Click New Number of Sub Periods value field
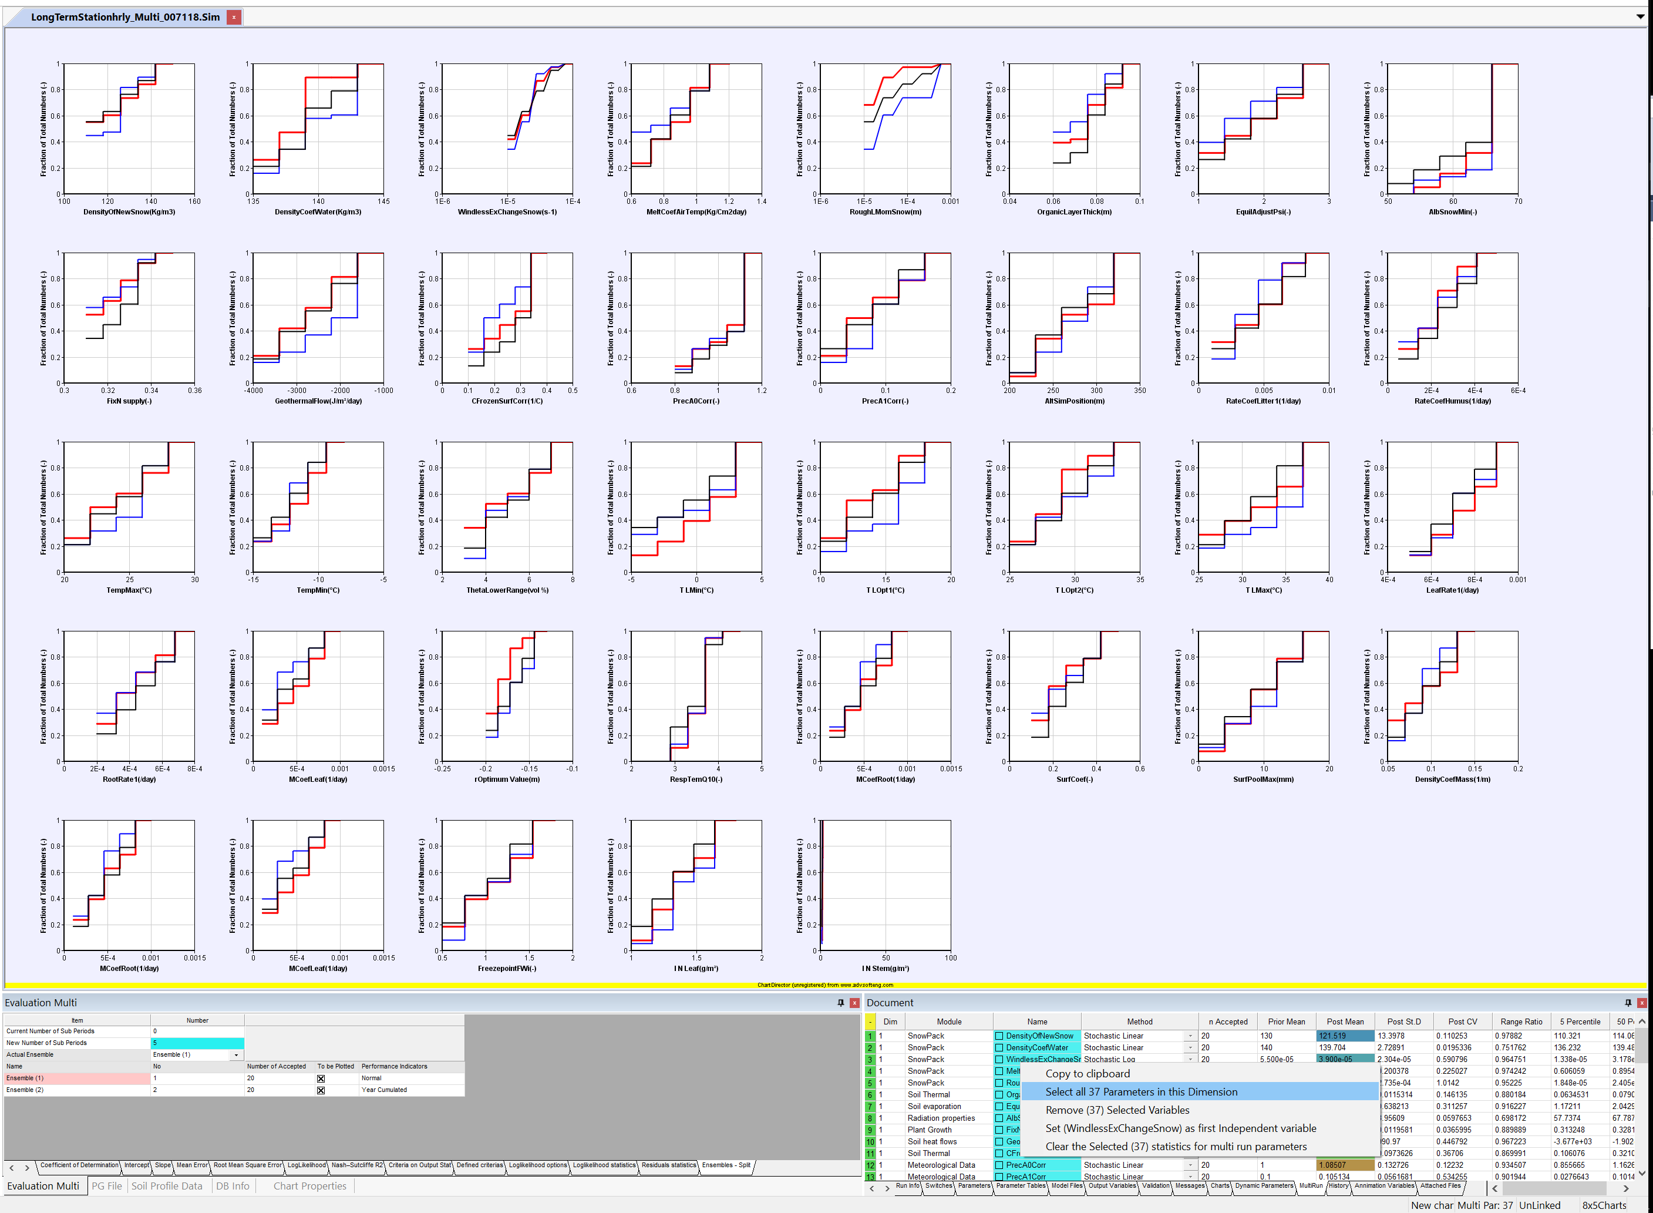Viewport: 1653px width, 1213px height. tap(197, 1043)
